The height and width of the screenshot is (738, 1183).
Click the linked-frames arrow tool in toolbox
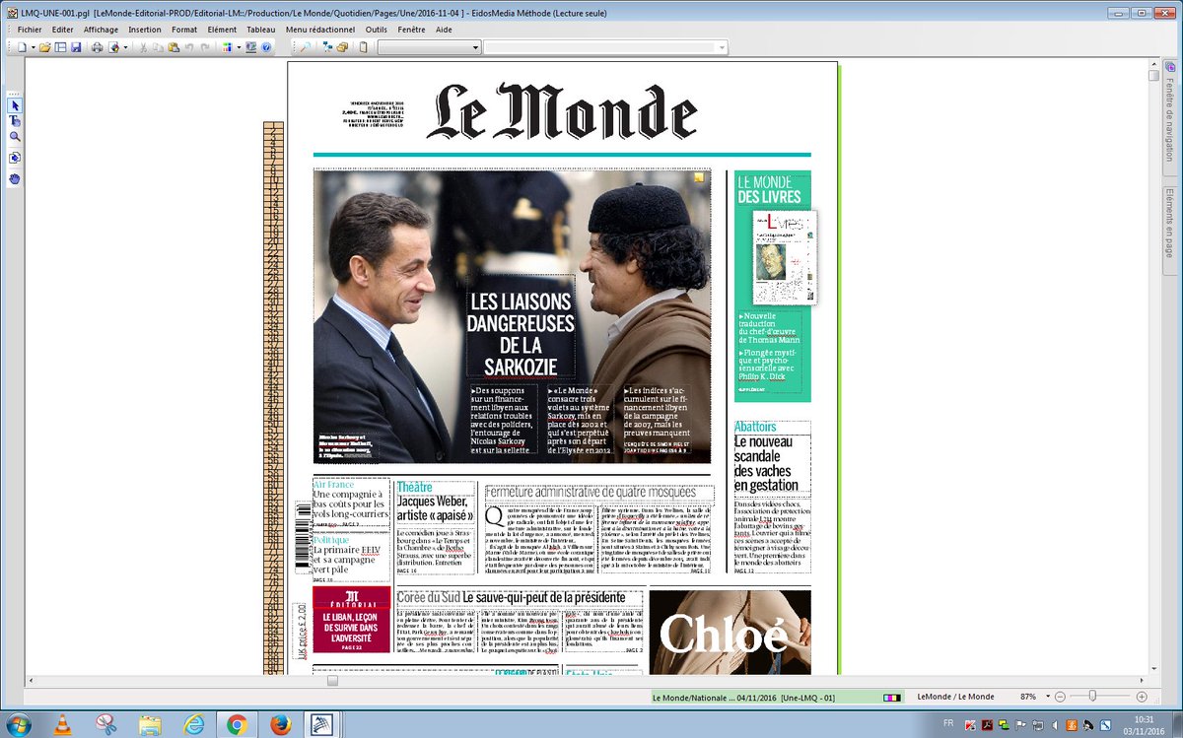[15, 158]
